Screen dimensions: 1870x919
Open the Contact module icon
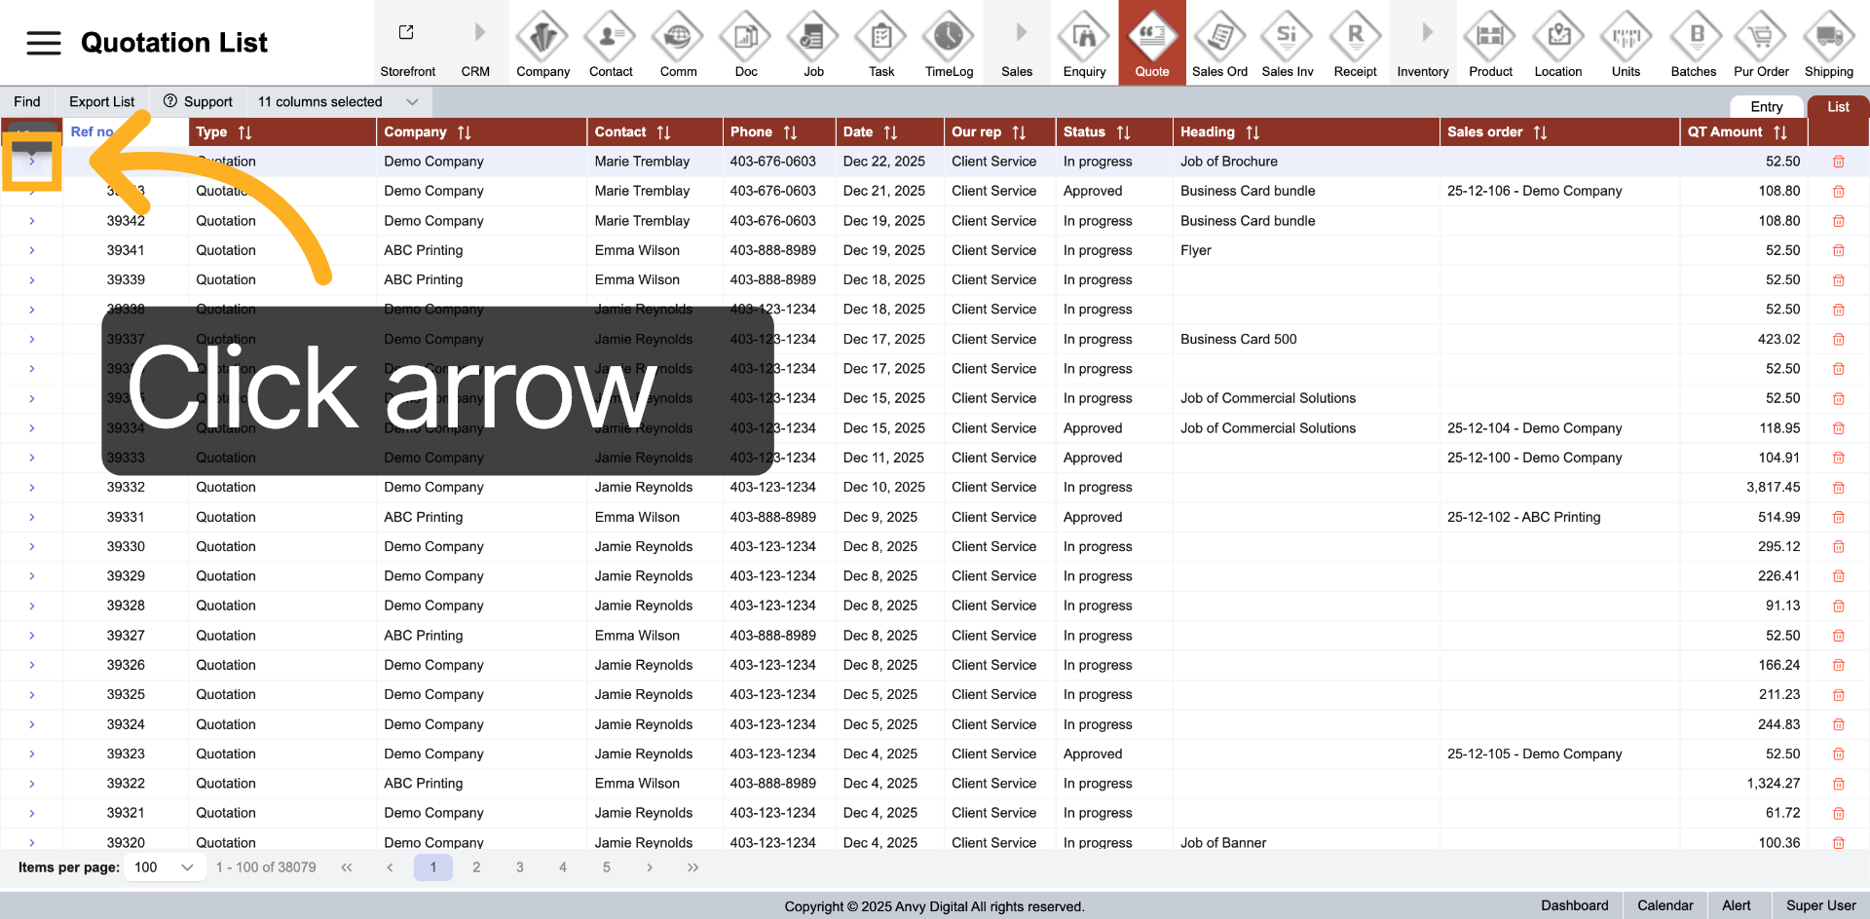point(611,38)
